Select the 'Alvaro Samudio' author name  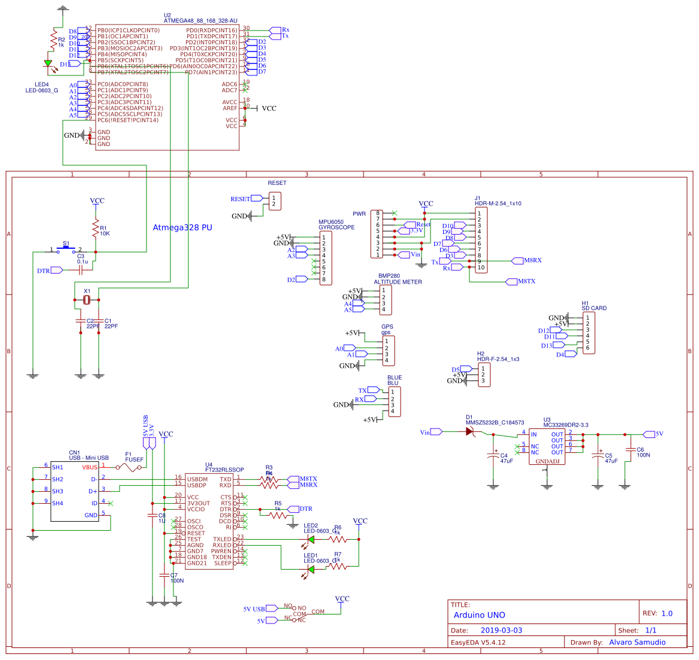click(637, 642)
